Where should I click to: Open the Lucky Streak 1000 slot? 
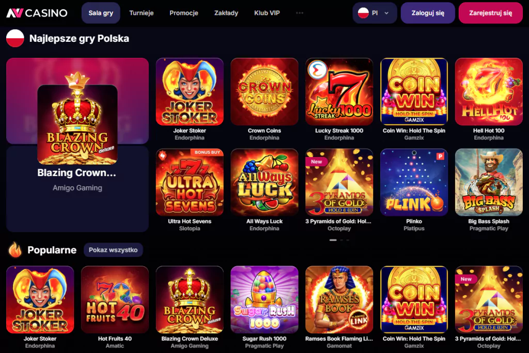[x=339, y=92]
